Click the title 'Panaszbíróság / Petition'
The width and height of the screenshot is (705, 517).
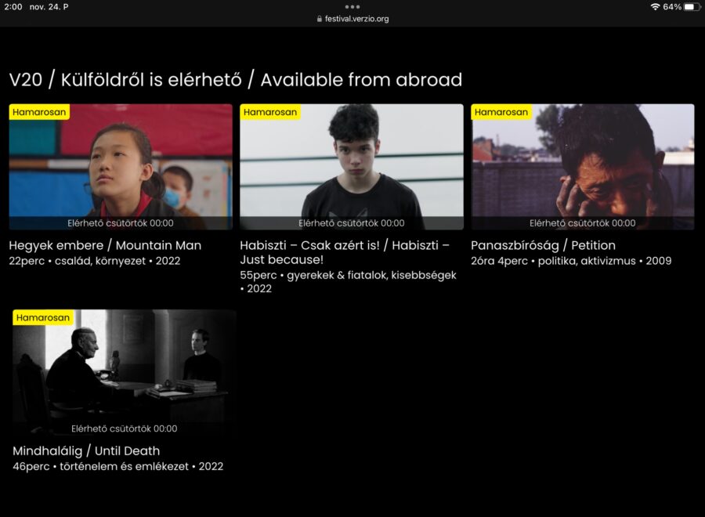(x=543, y=245)
